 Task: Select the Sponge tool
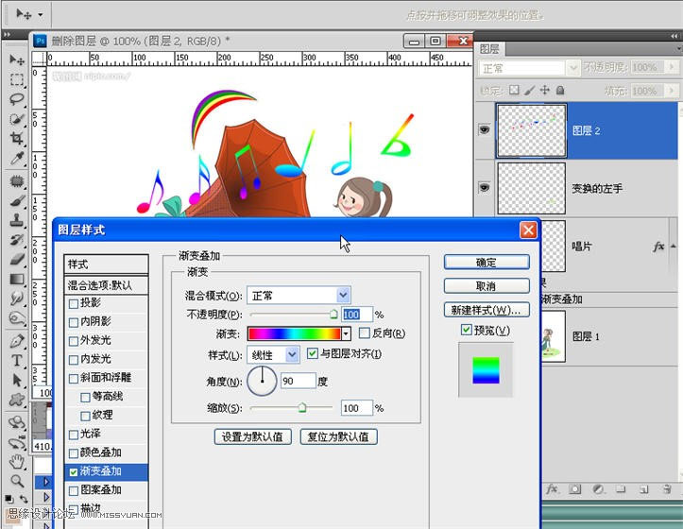coord(17,318)
